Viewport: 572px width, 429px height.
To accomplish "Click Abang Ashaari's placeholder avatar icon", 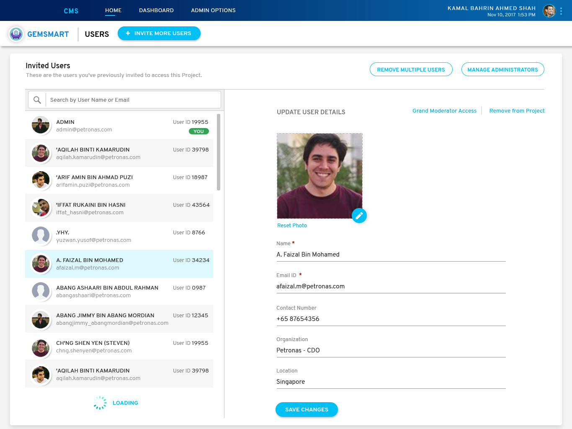I will click(x=41, y=291).
